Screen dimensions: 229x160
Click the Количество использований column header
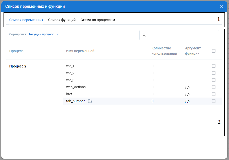[164, 51]
